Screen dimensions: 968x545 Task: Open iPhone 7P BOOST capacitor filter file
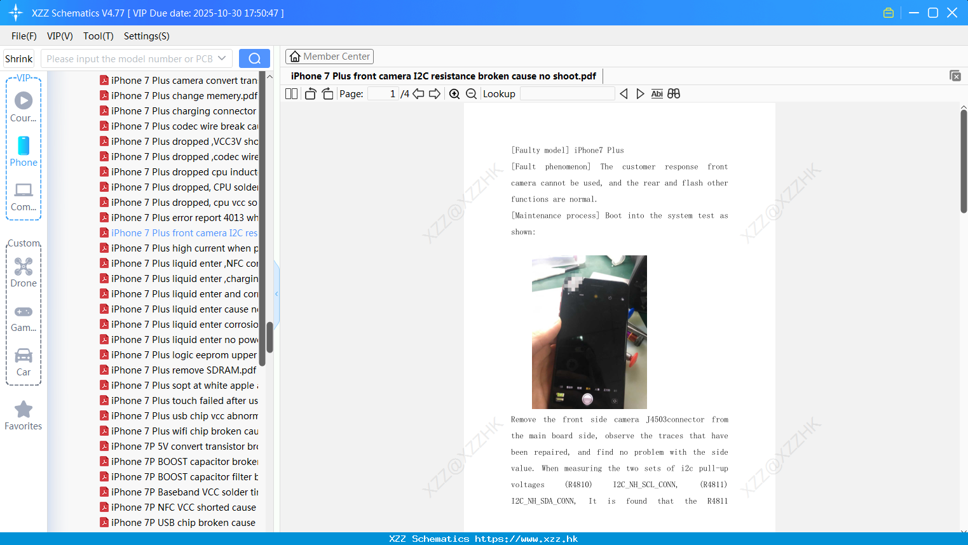[179, 477]
